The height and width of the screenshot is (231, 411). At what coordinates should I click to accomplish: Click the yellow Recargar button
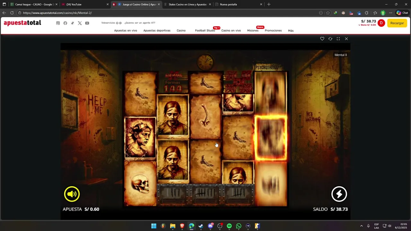click(397, 23)
